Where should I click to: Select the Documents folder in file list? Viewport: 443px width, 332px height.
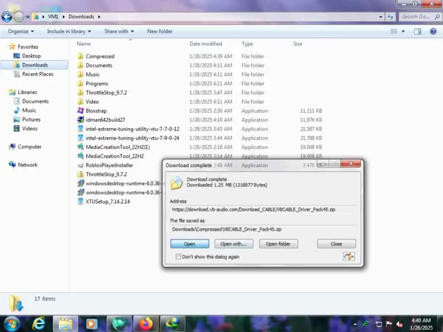click(x=99, y=65)
